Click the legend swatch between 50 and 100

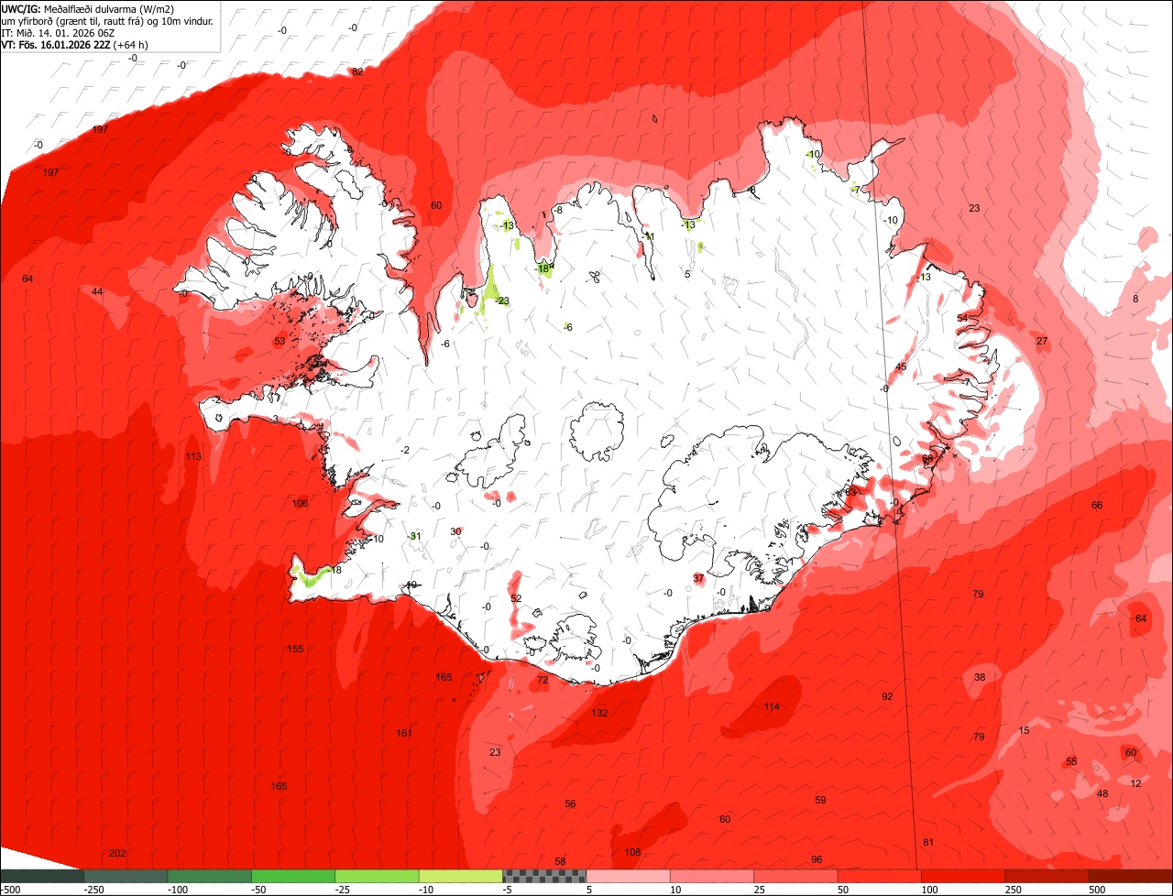click(x=880, y=876)
